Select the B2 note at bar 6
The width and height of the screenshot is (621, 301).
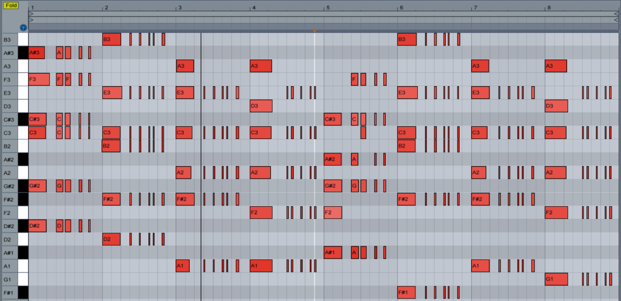pos(407,146)
